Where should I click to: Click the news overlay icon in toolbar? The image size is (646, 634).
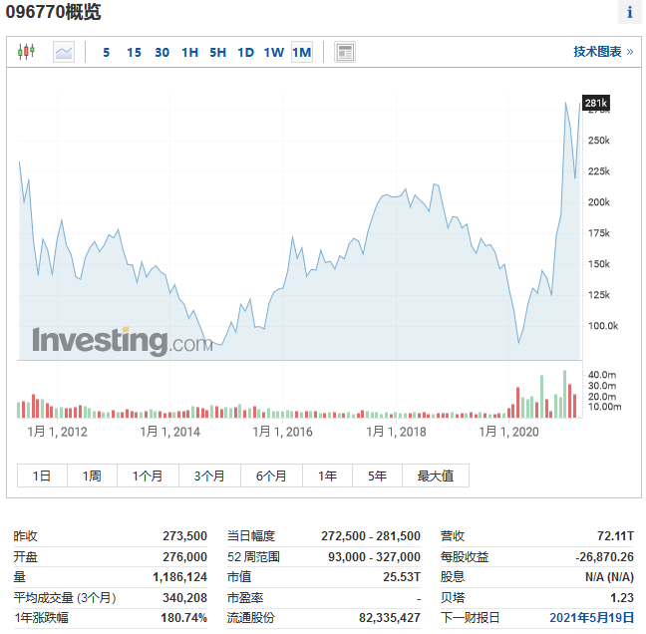coord(345,52)
